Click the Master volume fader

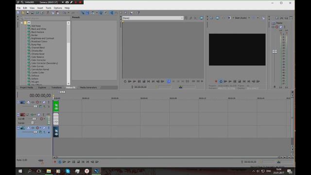[x=275, y=52]
